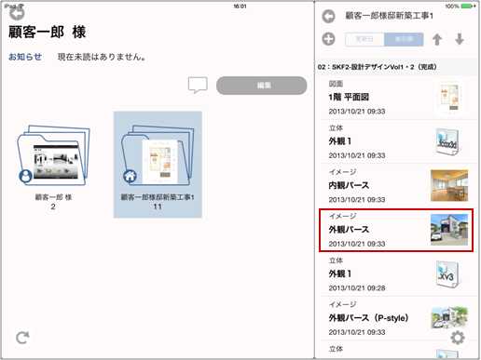Click the battery indicator in status bar

(x=467, y=6)
